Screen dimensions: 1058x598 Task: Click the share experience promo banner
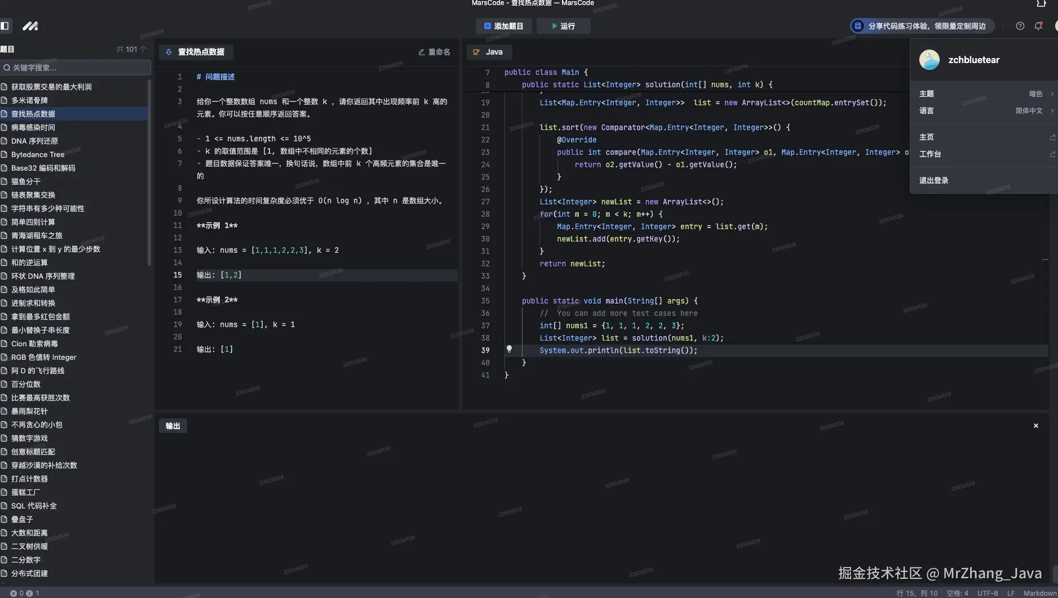pyautogui.click(x=922, y=26)
